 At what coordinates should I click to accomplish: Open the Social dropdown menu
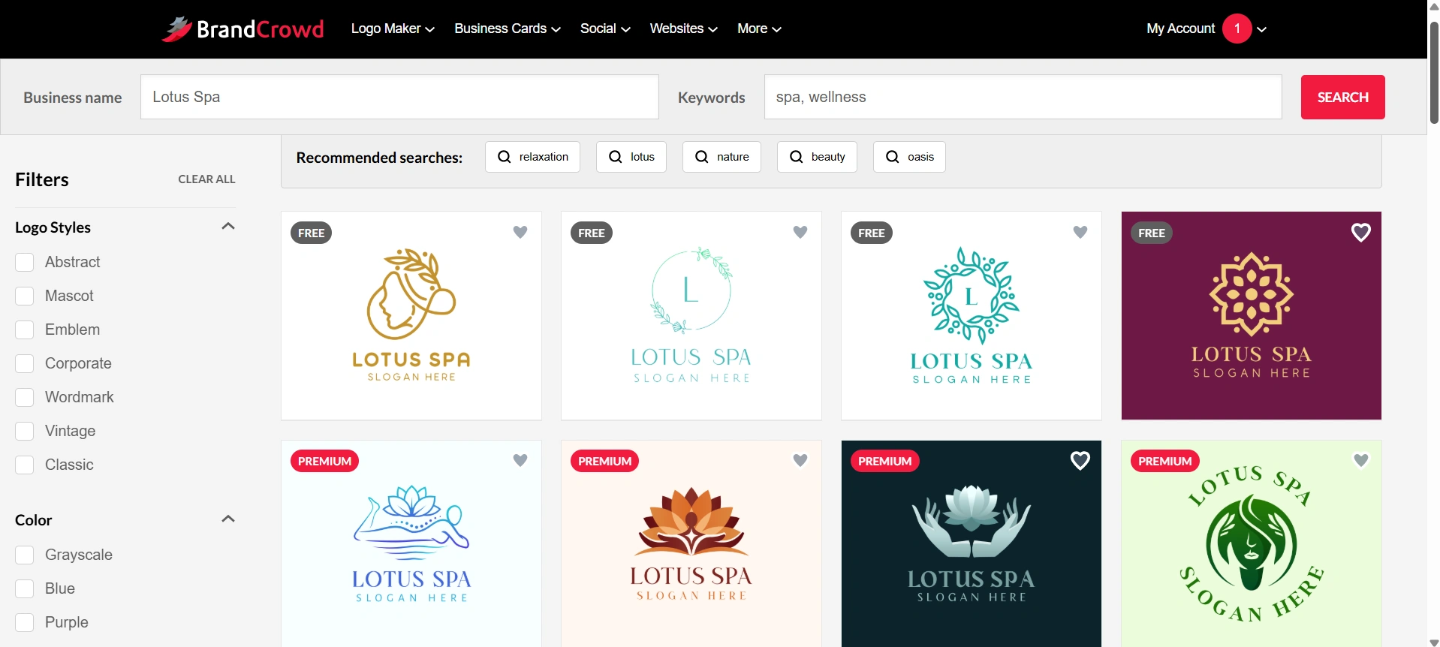coord(605,29)
